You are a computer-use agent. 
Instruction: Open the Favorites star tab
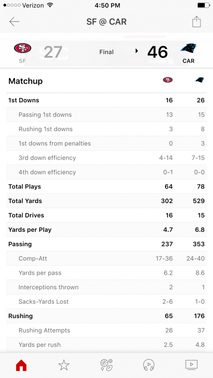(64, 365)
